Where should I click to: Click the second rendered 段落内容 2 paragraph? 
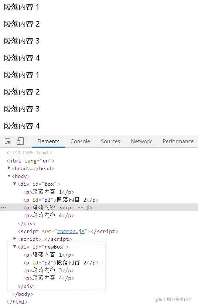tap(21, 92)
